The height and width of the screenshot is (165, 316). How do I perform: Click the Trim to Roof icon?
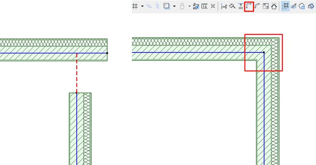point(240,6)
